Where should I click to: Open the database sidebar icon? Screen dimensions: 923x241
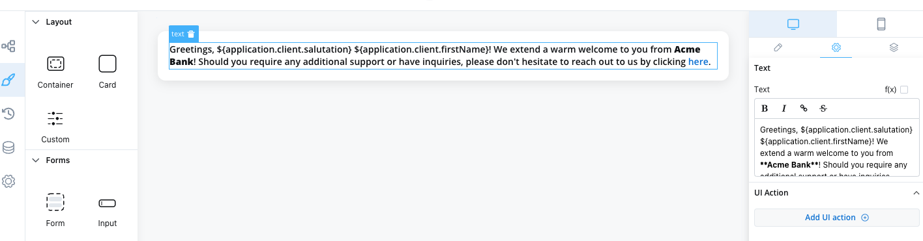(8, 147)
